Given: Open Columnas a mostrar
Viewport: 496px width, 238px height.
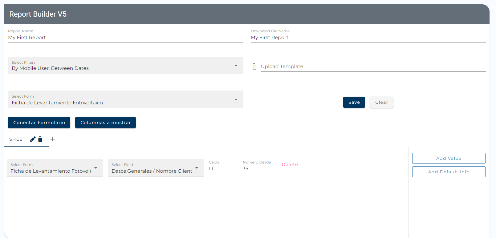Looking at the screenshot, I should (x=105, y=123).
